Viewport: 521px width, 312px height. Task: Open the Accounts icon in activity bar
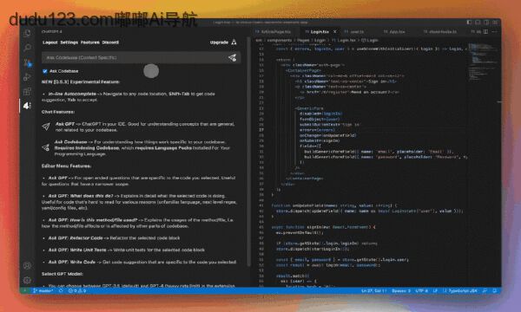27,265
